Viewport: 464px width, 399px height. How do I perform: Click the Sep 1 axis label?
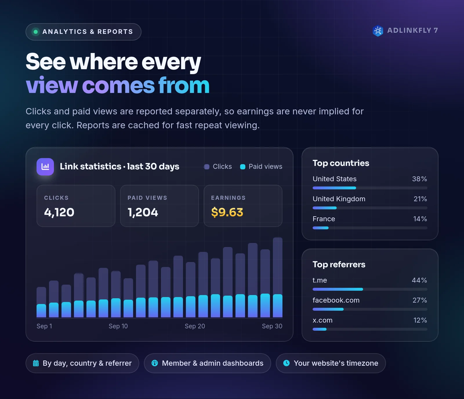pyautogui.click(x=44, y=326)
